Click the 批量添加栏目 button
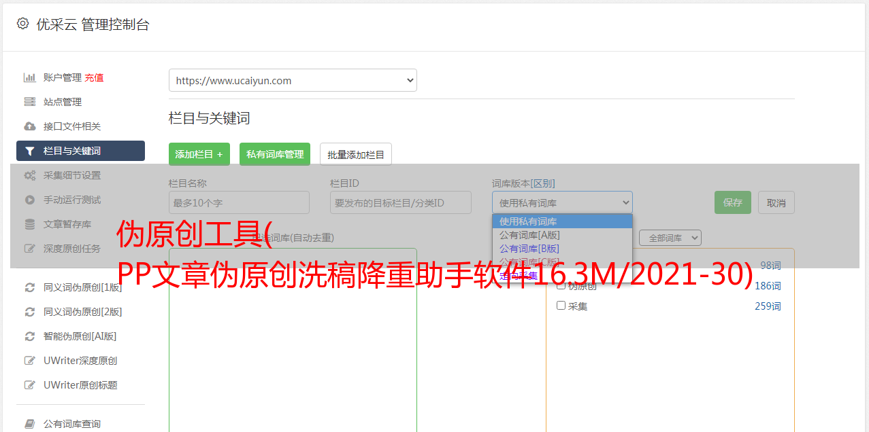 [x=356, y=154]
